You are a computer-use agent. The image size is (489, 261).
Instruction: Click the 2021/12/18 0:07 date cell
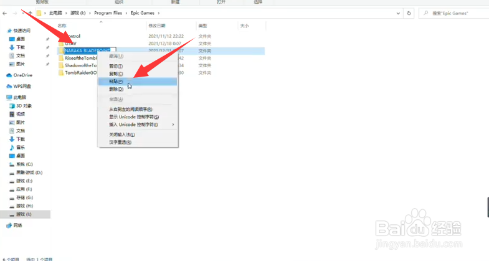click(164, 44)
